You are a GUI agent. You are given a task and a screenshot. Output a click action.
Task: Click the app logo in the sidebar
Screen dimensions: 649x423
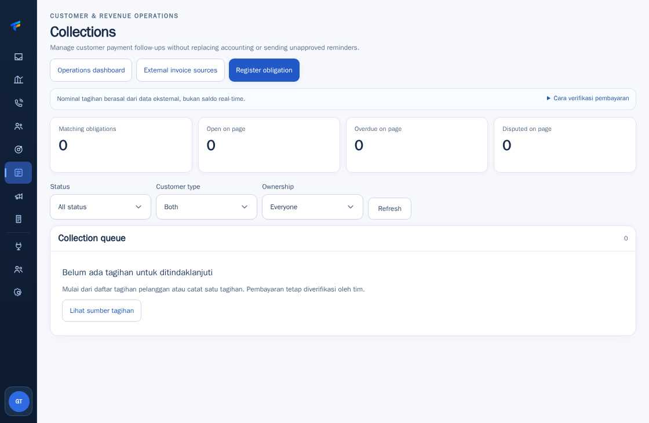(16, 25)
